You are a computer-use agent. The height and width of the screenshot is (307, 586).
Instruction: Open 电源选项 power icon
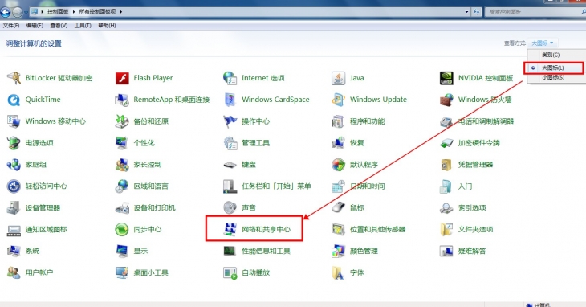pyautogui.click(x=14, y=143)
